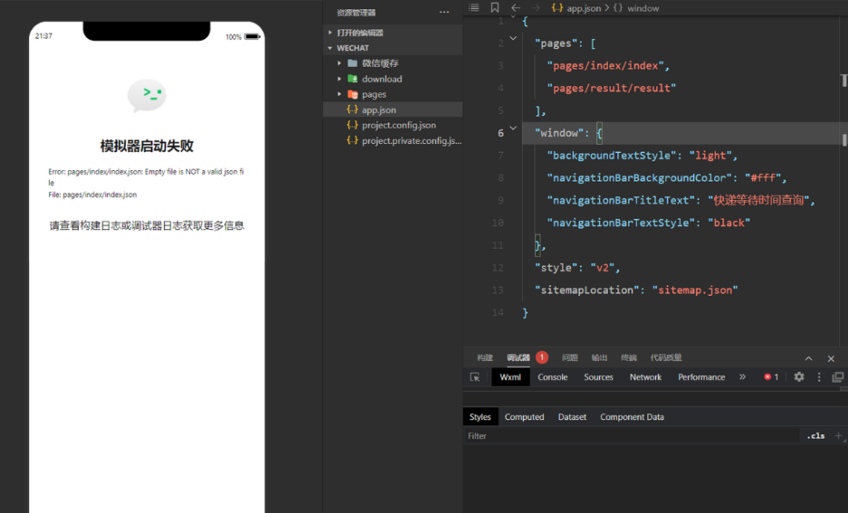
Task: Switch to the 构建 panel tab
Action: pyautogui.click(x=484, y=358)
